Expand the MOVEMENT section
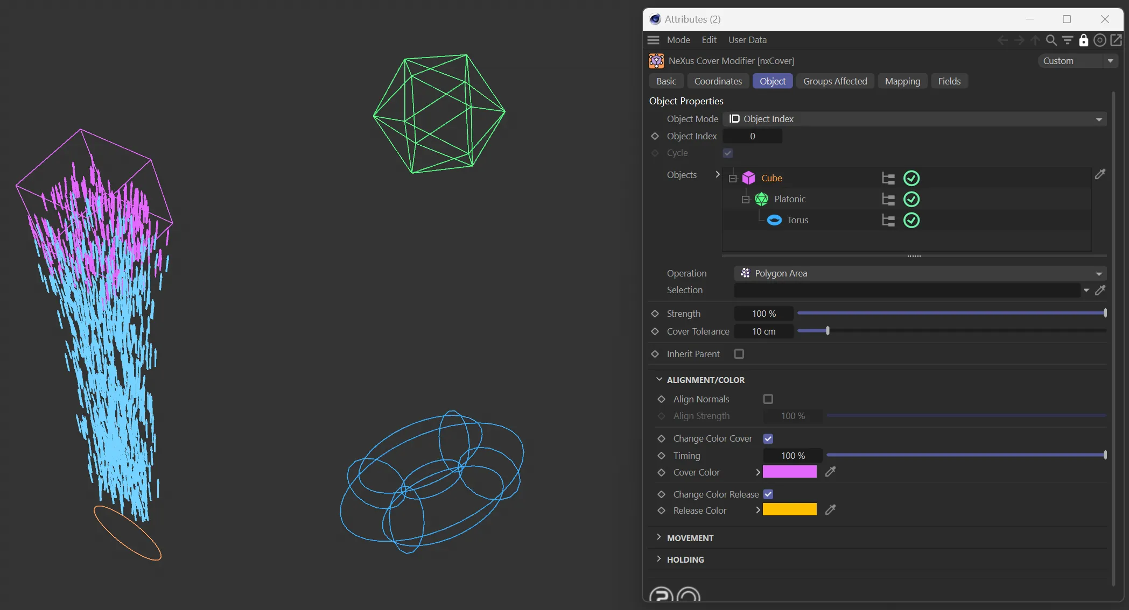The image size is (1129, 610). click(690, 538)
